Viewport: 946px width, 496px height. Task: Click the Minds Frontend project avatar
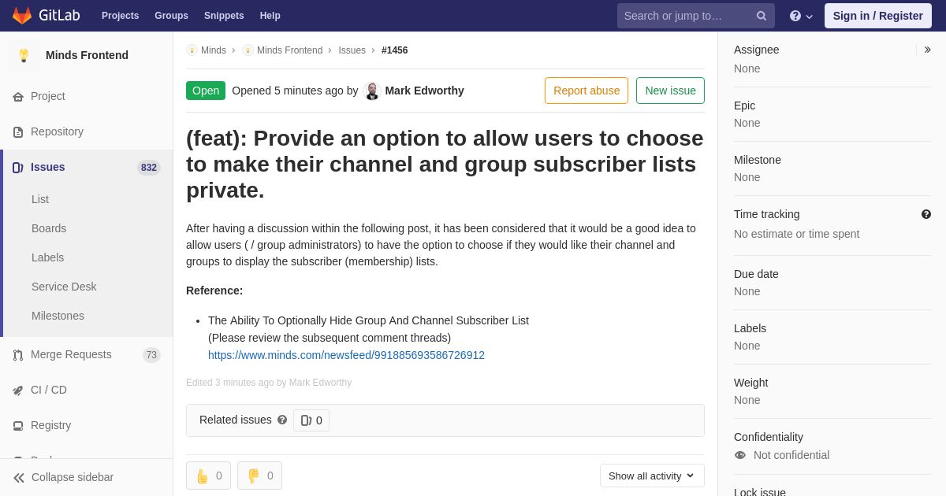[24, 55]
